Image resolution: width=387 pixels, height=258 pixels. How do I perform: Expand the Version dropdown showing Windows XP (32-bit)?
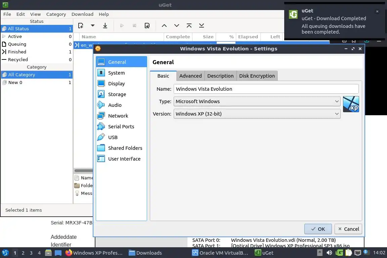click(x=257, y=114)
